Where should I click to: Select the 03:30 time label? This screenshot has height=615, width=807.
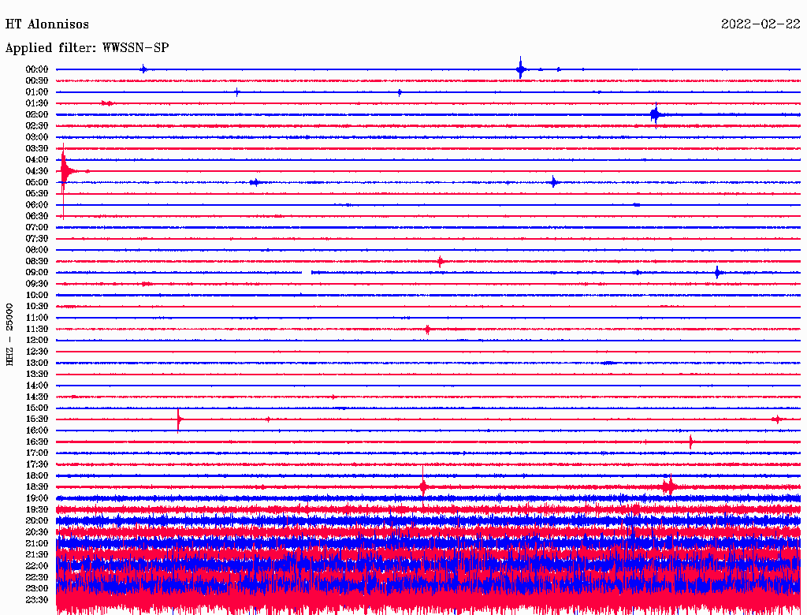[x=37, y=148]
